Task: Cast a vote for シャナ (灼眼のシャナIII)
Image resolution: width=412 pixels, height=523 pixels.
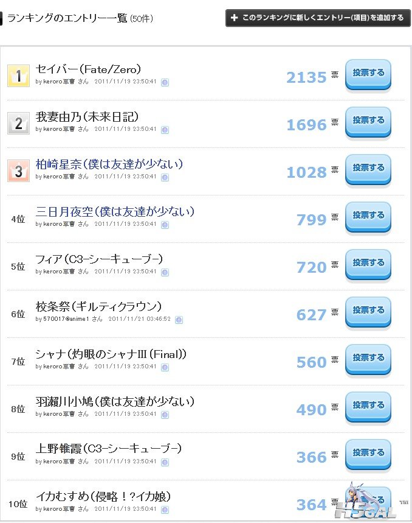Action: tap(368, 359)
